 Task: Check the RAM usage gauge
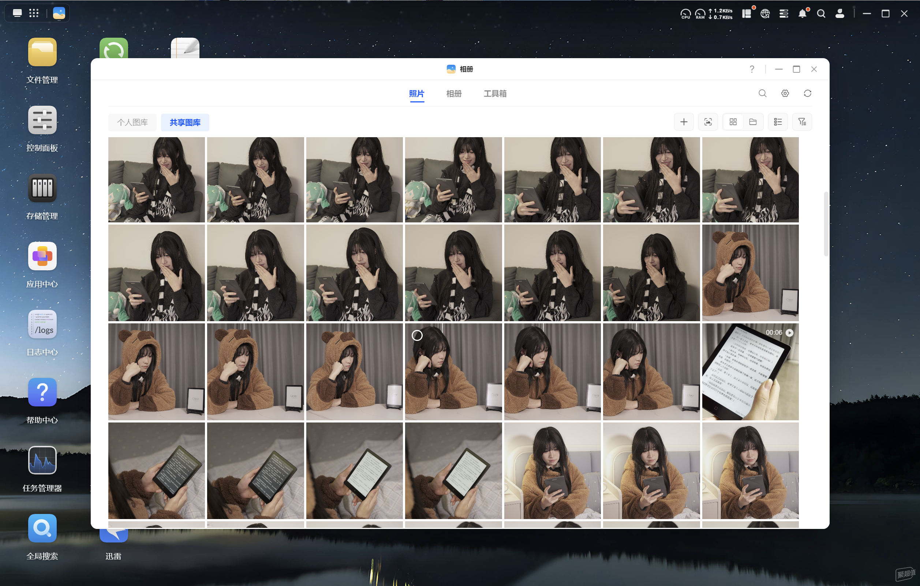[700, 14]
